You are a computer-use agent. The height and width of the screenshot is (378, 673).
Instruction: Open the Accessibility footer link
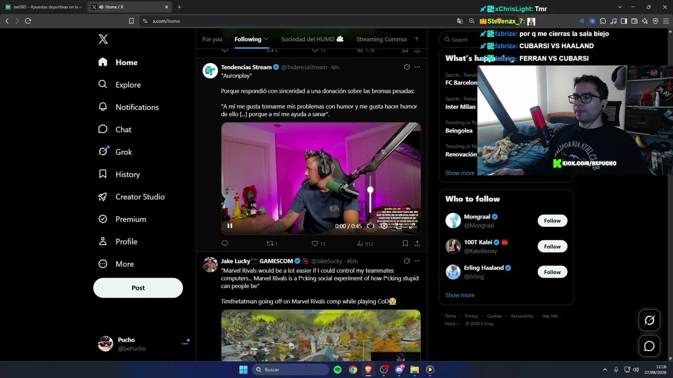[522, 316]
